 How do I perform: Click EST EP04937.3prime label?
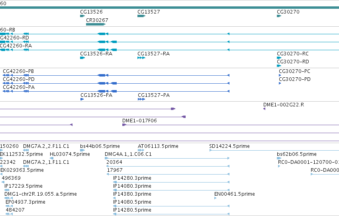point(25,202)
